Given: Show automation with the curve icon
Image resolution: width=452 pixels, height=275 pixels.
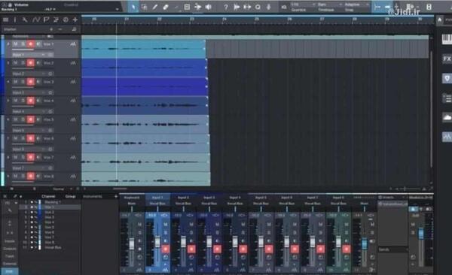Looking at the screenshot, I should tap(35, 20).
